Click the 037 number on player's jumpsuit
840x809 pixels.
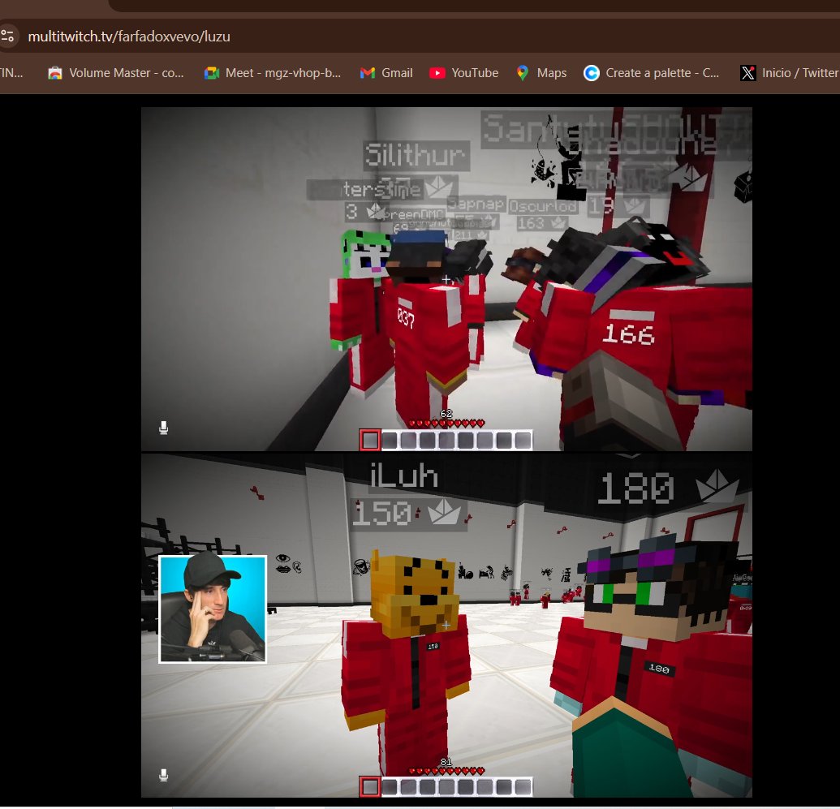pos(406,318)
